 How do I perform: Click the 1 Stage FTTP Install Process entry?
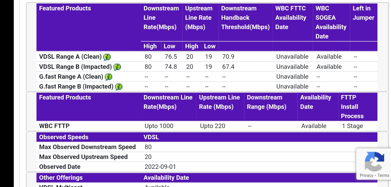click(353, 126)
